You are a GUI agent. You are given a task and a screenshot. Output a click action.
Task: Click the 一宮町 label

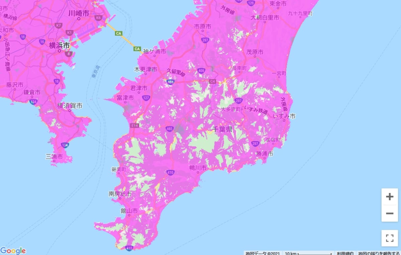coord(279,73)
